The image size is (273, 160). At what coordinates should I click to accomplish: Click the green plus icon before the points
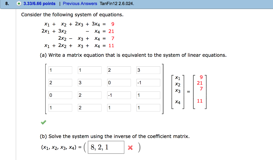point(18,4)
